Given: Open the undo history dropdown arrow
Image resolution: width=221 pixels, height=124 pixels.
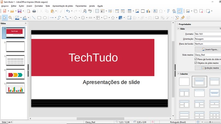Looking at the screenshot, I should click(x=72, y=11).
